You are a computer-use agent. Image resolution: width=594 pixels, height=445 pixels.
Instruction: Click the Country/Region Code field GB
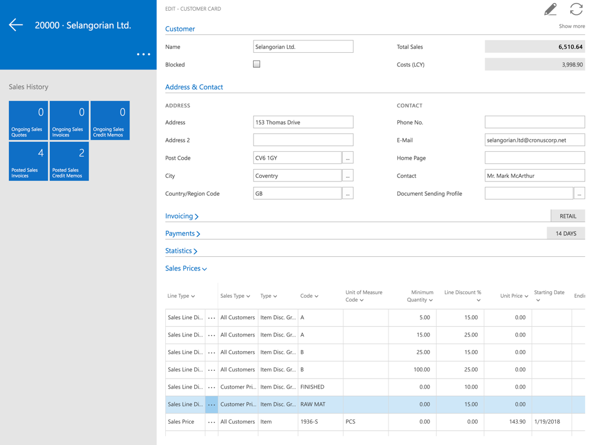pyautogui.click(x=298, y=193)
